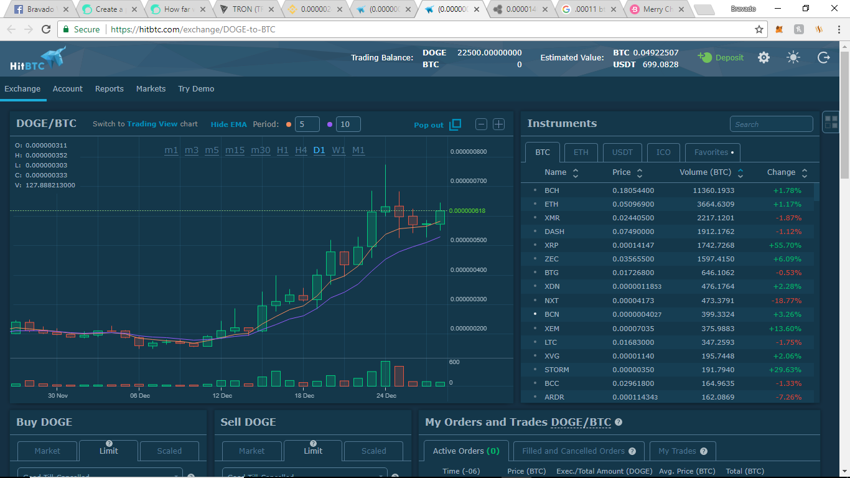Set chart timeframe to m15
The width and height of the screenshot is (850, 478).
pos(235,150)
